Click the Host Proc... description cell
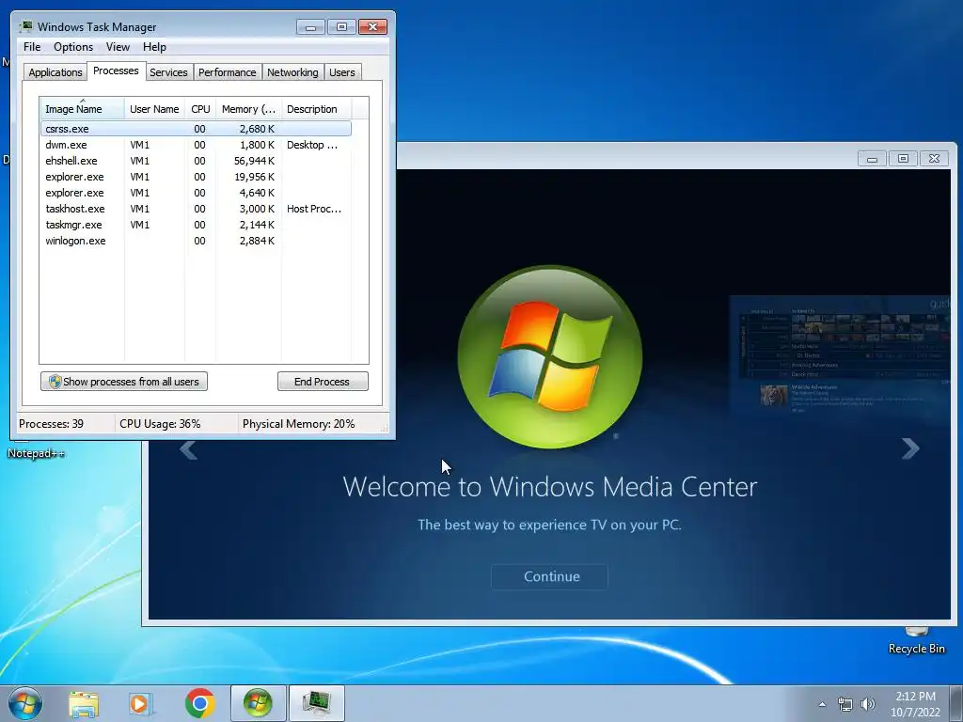Image resolution: width=963 pixels, height=722 pixels. [x=314, y=209]
